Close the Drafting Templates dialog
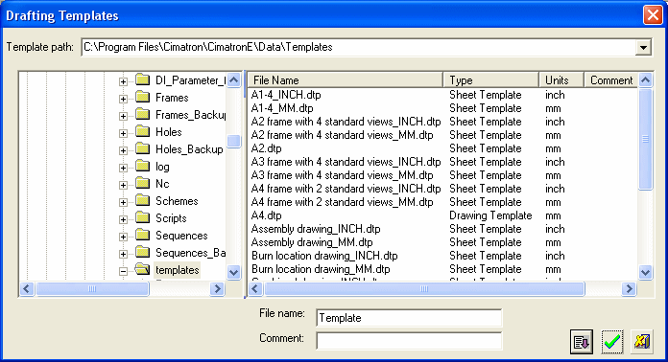Screen dimensions: 668x362 pyautogui.click(x=653, y=15)
